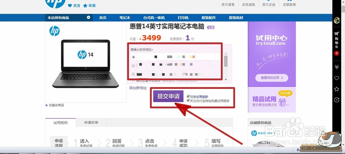Select the third shipping address radio button
The width and height of the screenshot is (345, 154).
133,74
